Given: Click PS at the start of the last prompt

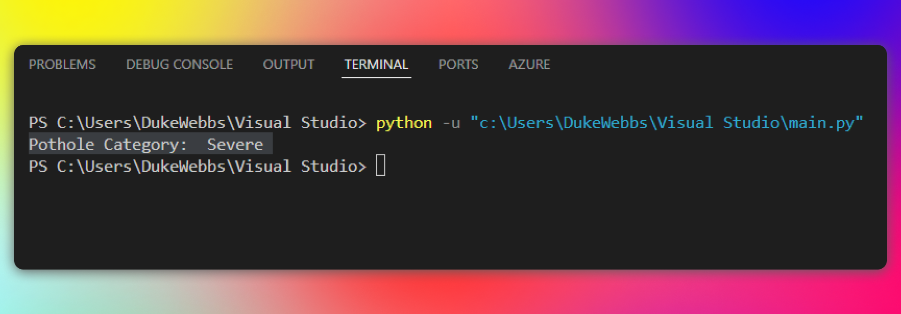Looking at the screenshot, I should point(38,166).
